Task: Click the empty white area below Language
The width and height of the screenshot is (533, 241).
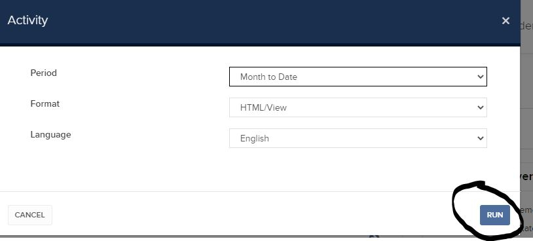Action: tap(260, 170)
